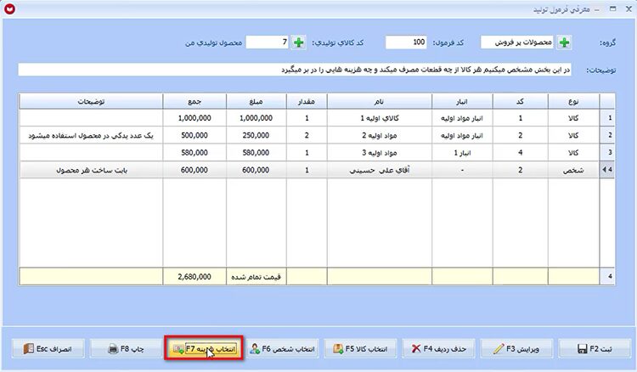Image resolution: width=637 pixels, height=372 pixels.
Task: Click the قیمت تمام شده footer label
Action: click(x=256, y=277)
